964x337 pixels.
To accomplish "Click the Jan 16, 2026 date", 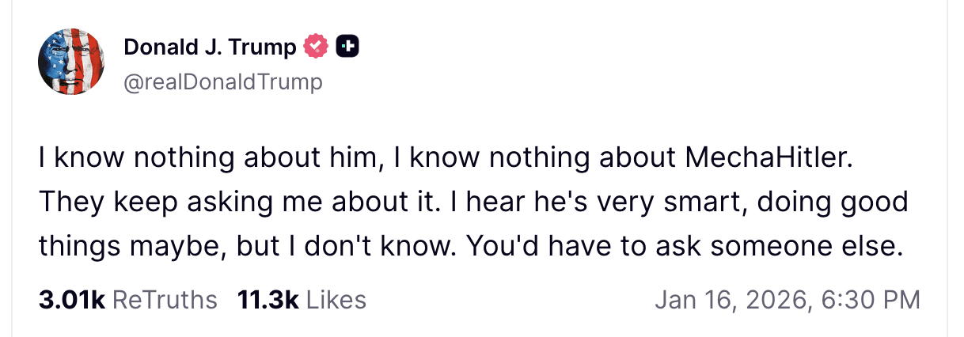I will (x=730, y=300).
